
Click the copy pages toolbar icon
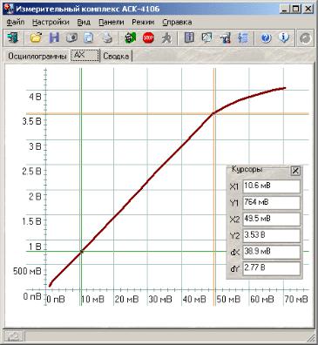[x=89, y=38]
